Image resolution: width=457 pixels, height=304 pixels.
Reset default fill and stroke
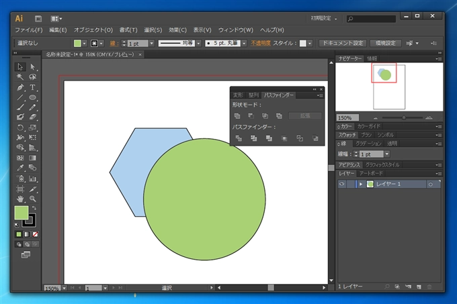[17, 225]
